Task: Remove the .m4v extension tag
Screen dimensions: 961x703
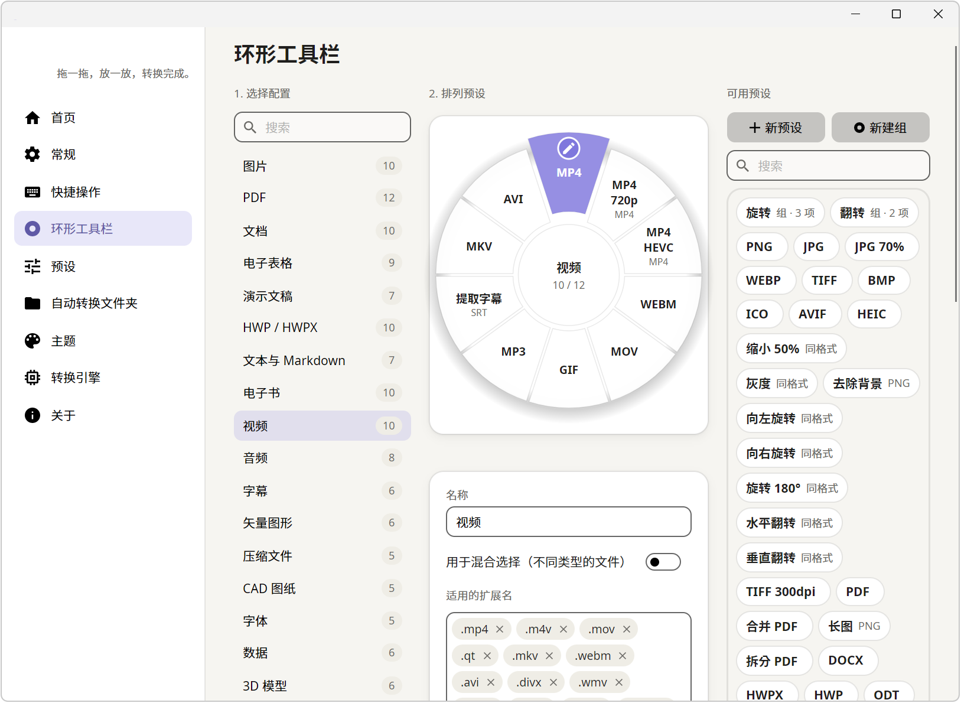Action: click(x=563, y=629)
